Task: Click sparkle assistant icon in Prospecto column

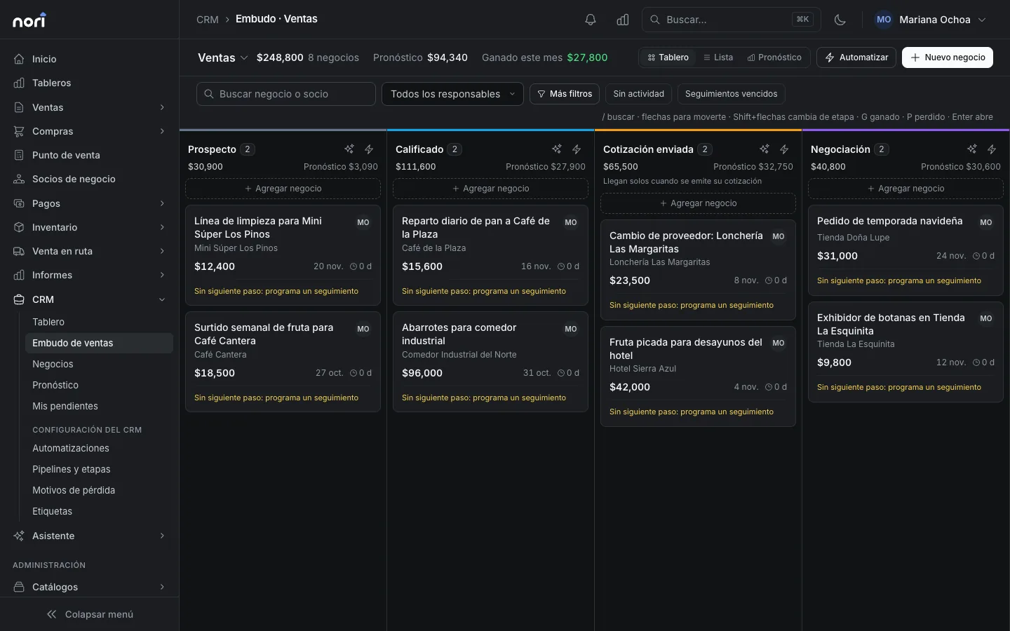Action: click(349, 149)
